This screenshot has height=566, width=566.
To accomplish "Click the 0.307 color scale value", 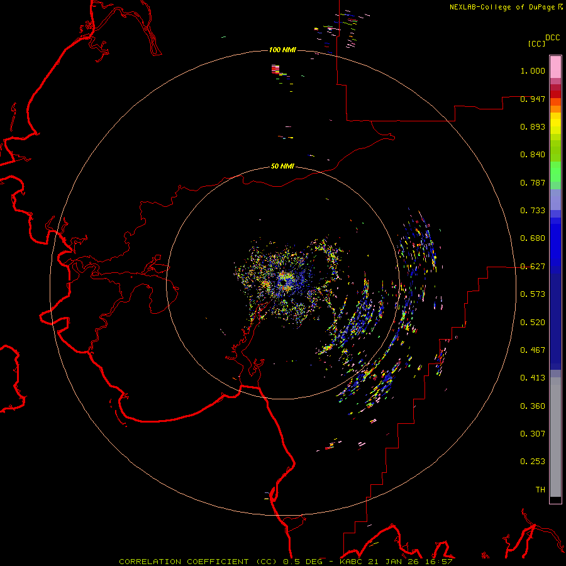I will click(533, 434).
